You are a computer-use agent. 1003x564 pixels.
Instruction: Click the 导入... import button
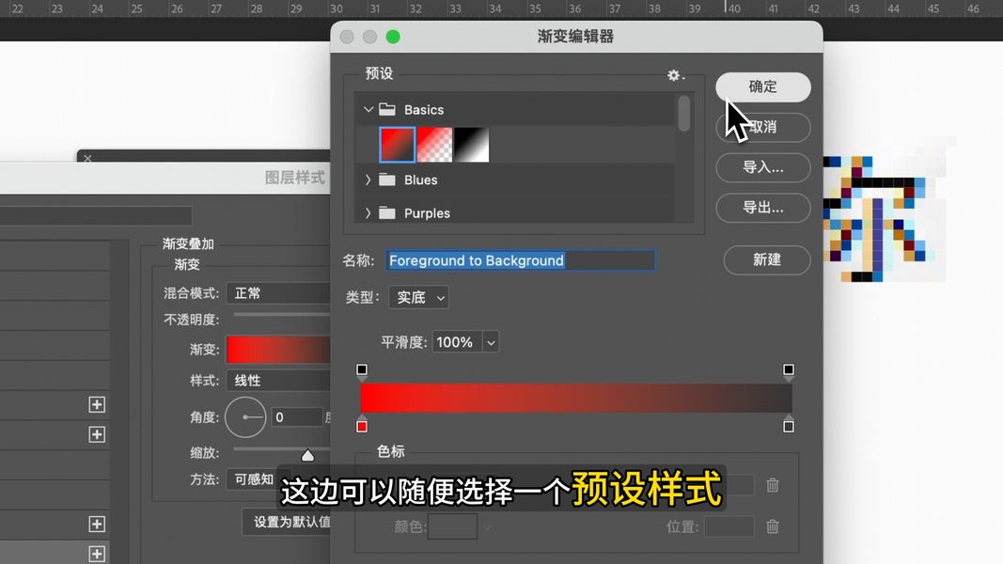763,167
